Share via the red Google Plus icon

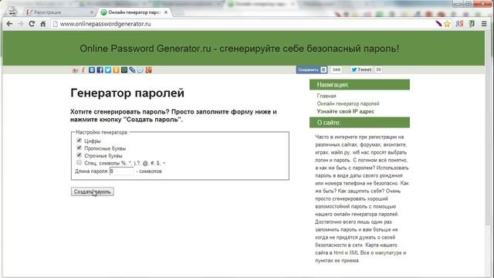[148, 70]
